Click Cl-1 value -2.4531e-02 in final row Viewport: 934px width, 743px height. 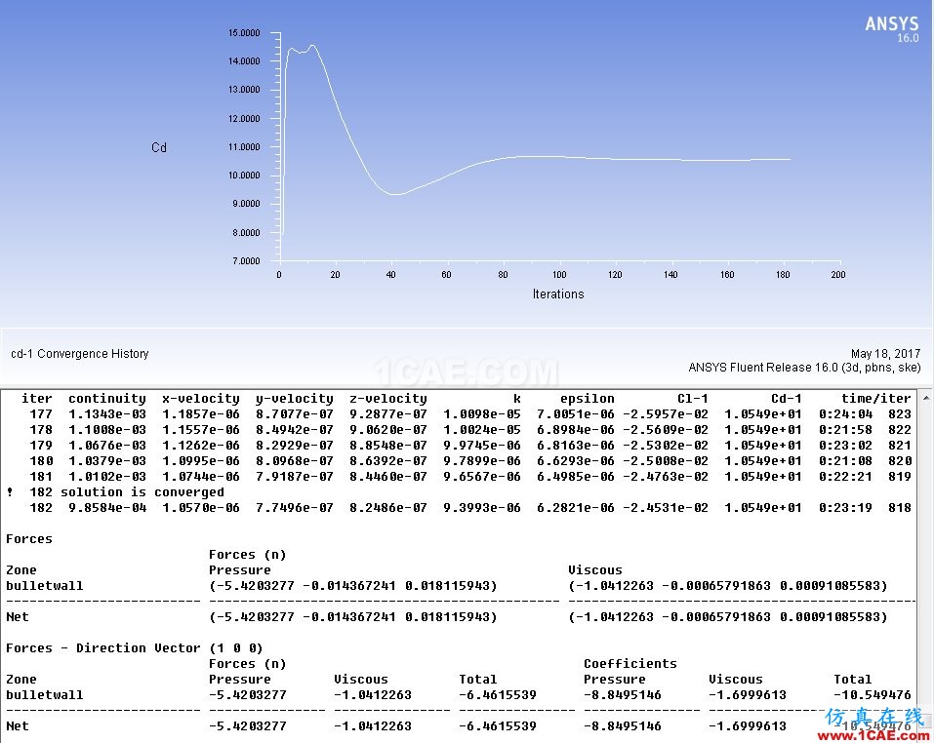(666, 507)
